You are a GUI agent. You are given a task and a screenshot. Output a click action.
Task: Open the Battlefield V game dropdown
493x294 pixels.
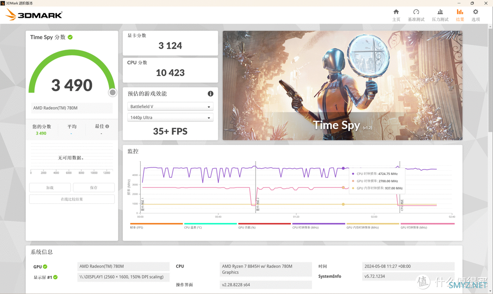[170, 107]
